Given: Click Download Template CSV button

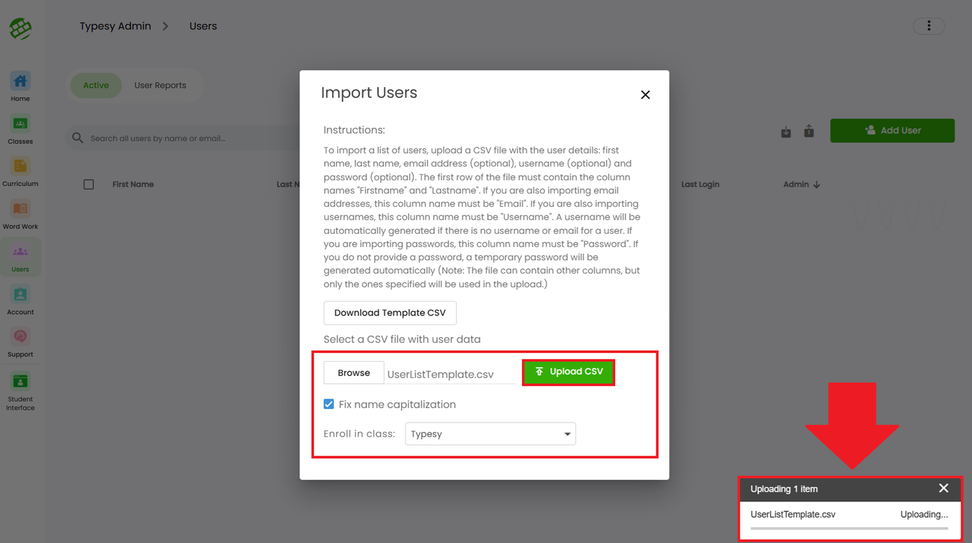Looking at the screenshot, I should (x=390, y=313).
